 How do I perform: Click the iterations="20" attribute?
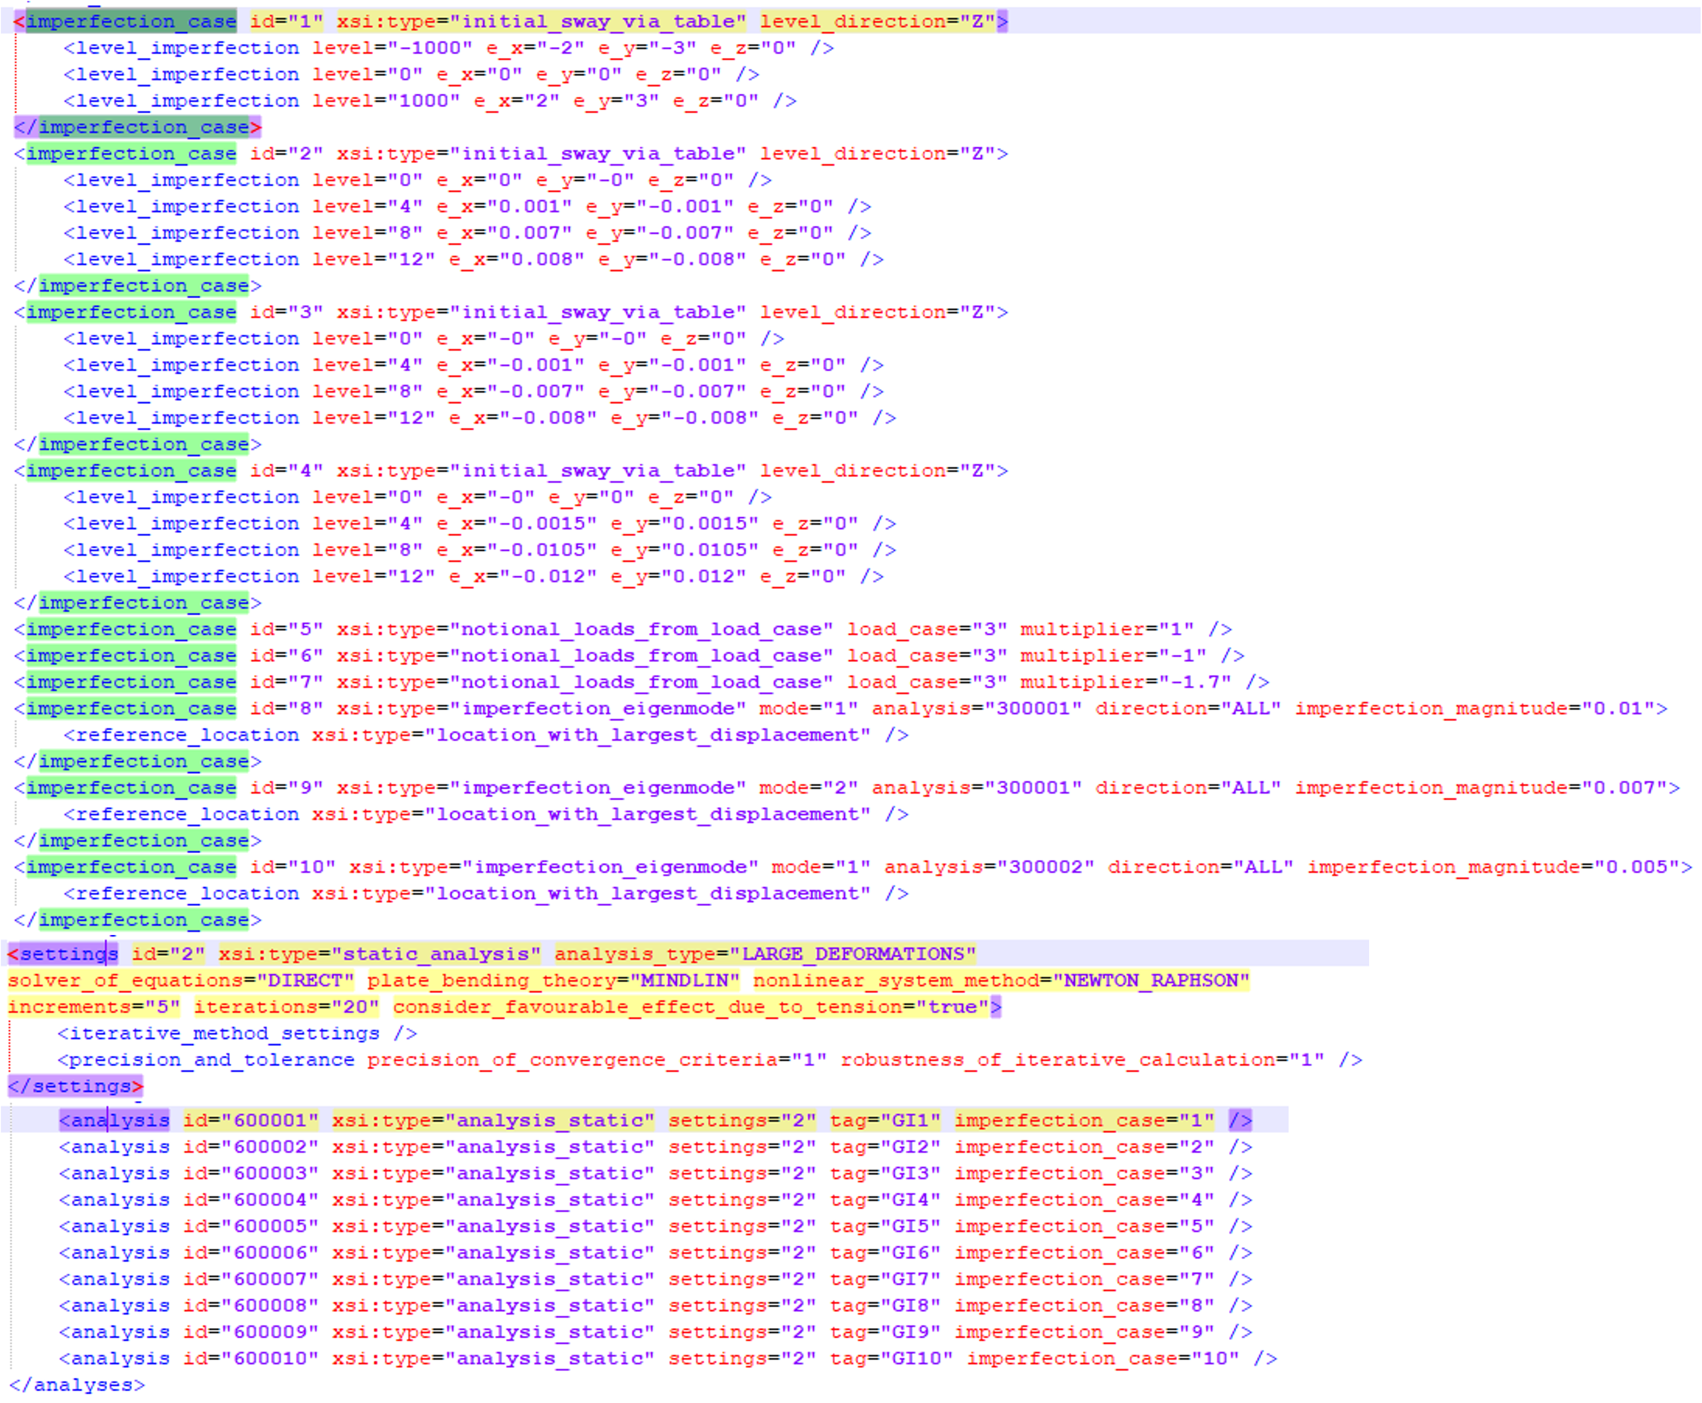click(286, 1007)
